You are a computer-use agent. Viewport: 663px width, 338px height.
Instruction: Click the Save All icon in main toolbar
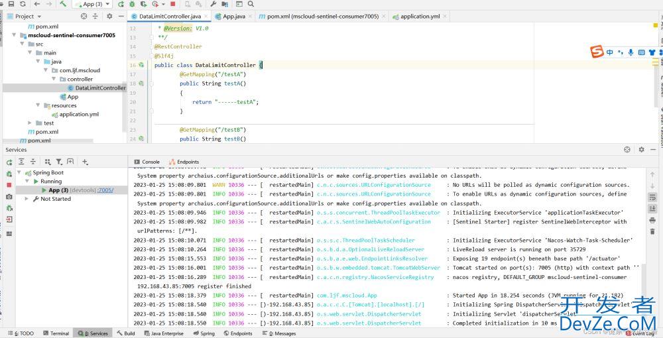pos(11,4)
